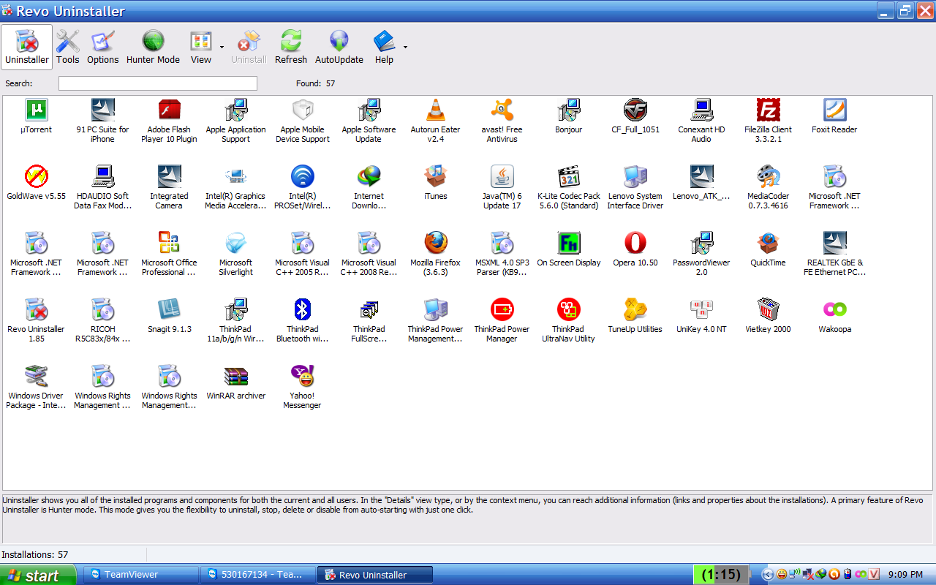936x585 pixels.
Task: Expand the Help dropdown arrow
Action: coord(405,48)
